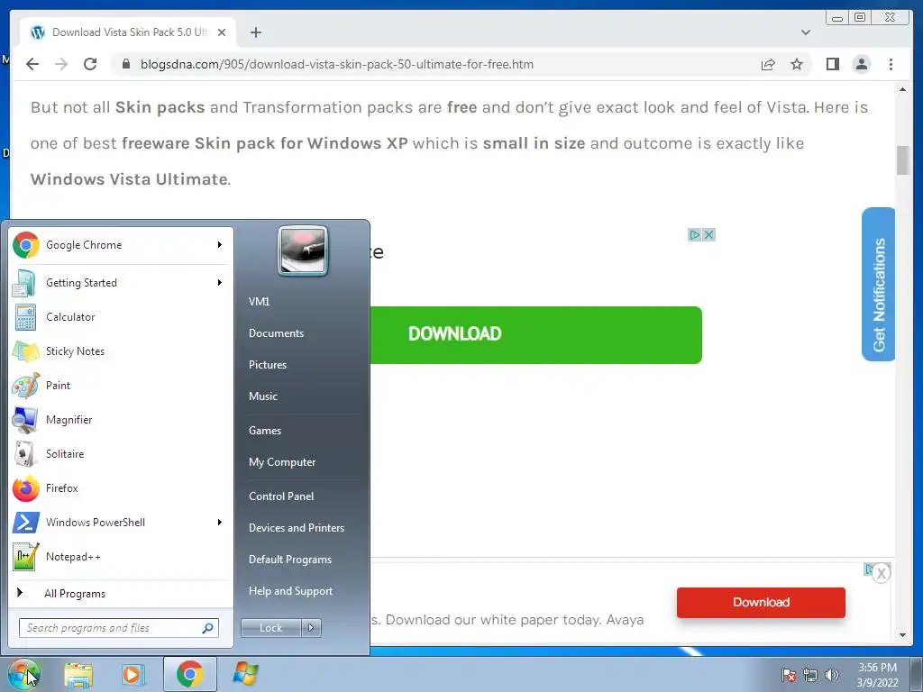
Task: Click Windows flag taskbar icon
Action: [x=245, y=674]
